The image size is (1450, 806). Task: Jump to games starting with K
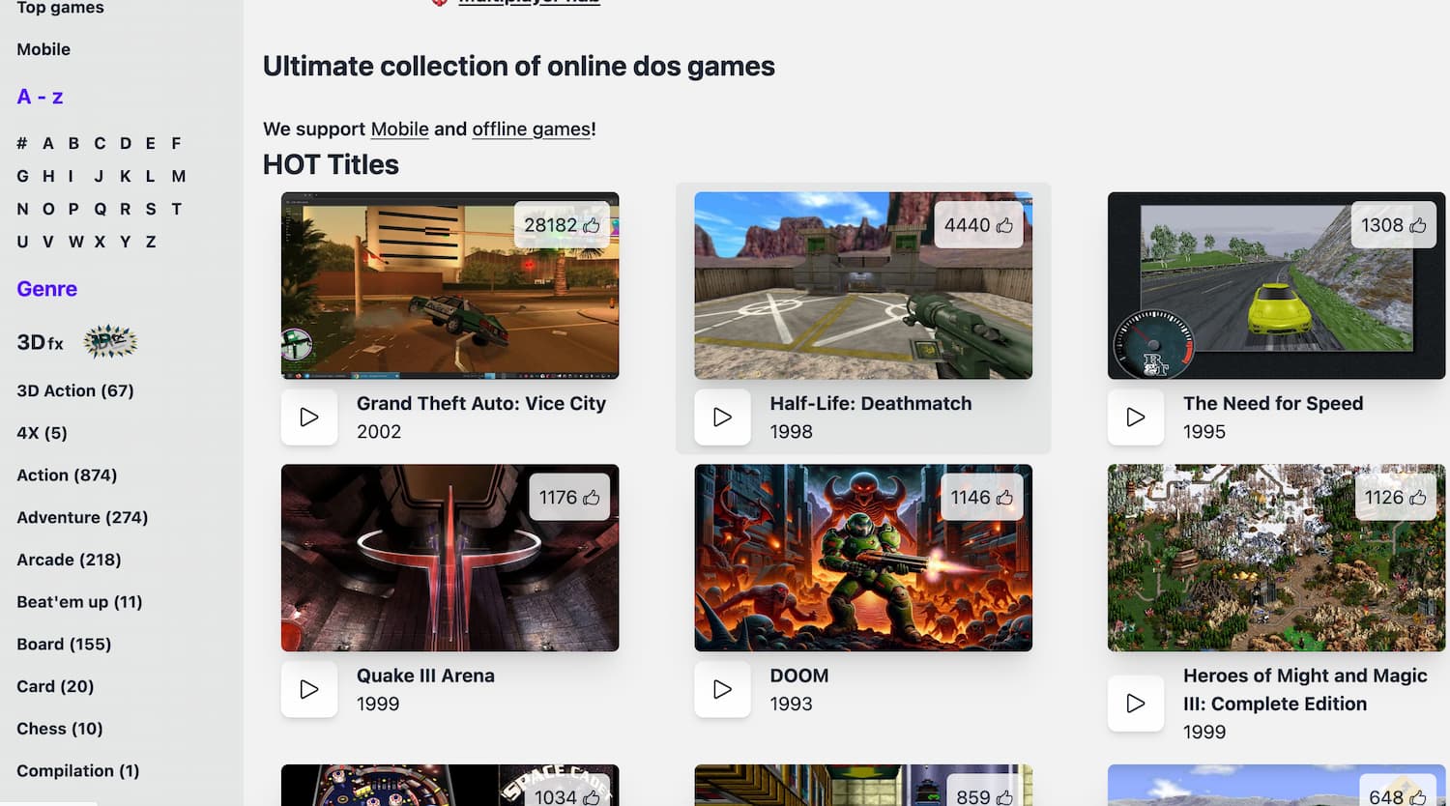(x=125, y=176)
